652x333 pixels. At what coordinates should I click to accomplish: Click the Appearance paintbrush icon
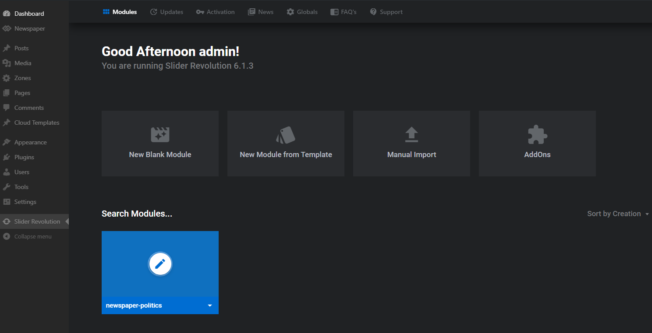click(6, 142)
